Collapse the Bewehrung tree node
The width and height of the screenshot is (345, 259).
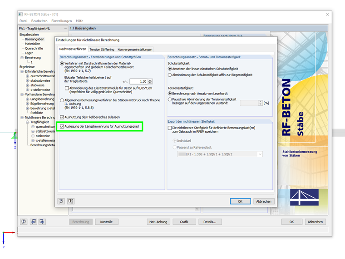click(x=22, y=58)
